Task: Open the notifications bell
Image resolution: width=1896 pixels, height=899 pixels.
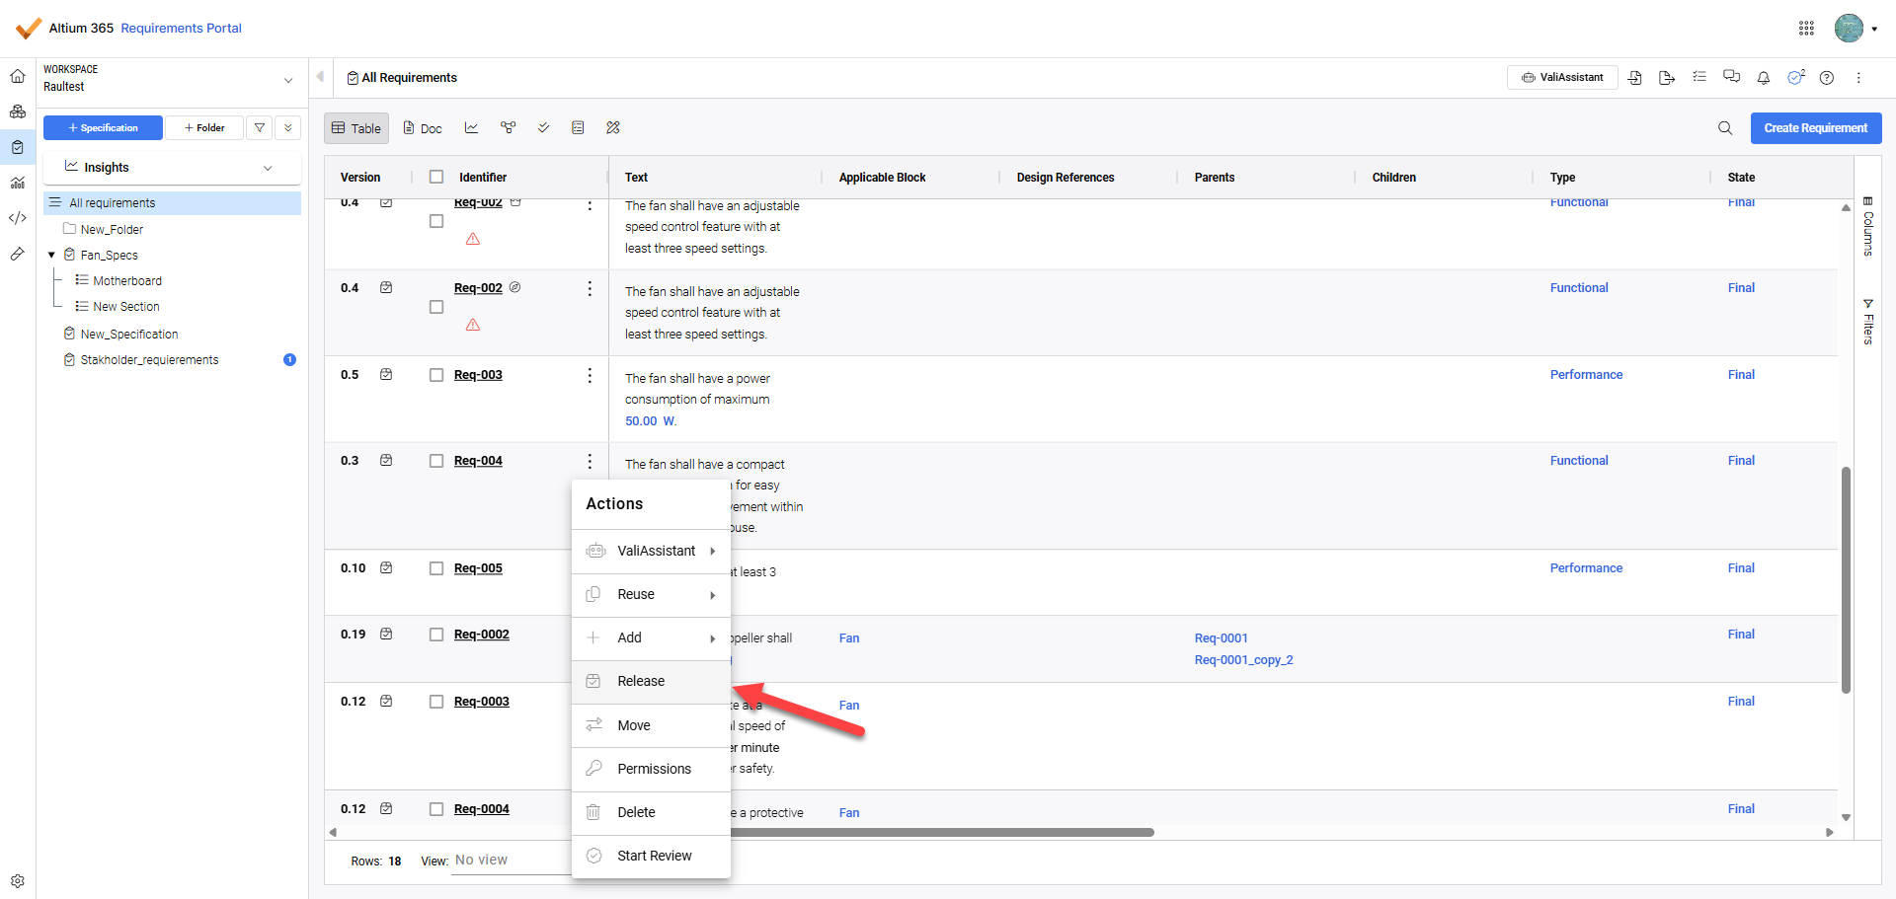Action: tap(1763, 78)
